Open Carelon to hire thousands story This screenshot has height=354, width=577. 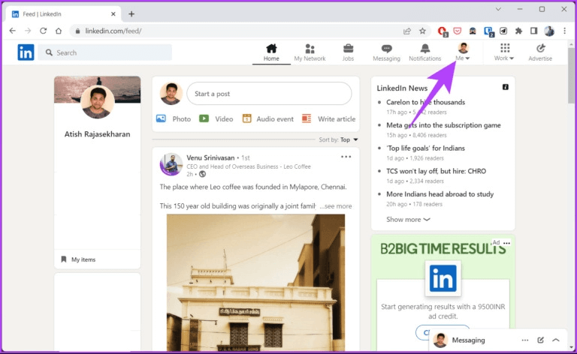coord(425,102)
